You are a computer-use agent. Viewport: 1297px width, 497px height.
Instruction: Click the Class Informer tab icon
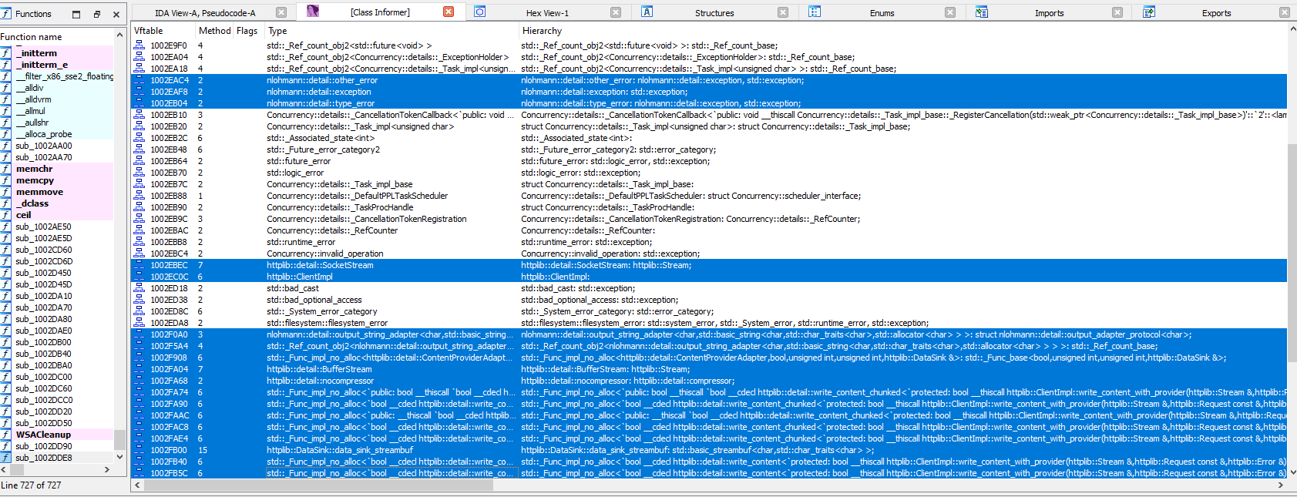click(x=313, y=12)
